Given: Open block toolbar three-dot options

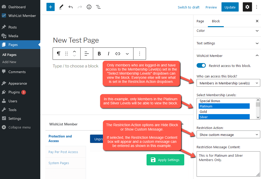Looking at the screenshot, I should [x=140, y=54].
